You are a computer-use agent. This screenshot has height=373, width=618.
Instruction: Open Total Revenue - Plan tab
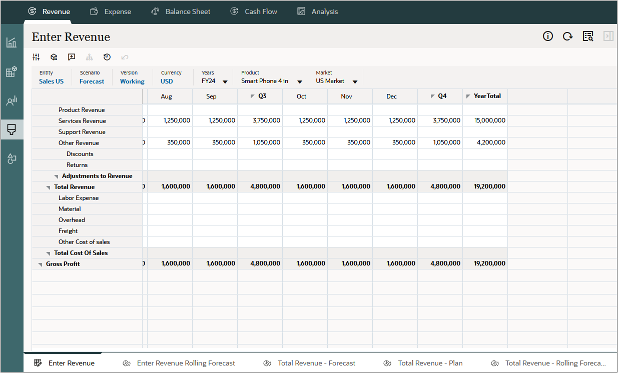click(x=423, y=363)
